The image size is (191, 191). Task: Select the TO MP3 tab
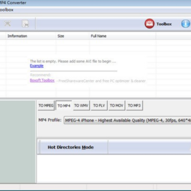tap(134, 106)
